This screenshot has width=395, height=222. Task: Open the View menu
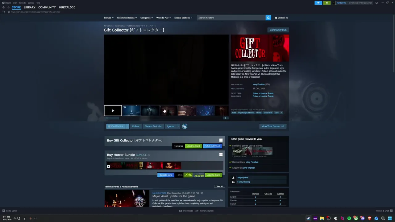click(x=15, y=3)
